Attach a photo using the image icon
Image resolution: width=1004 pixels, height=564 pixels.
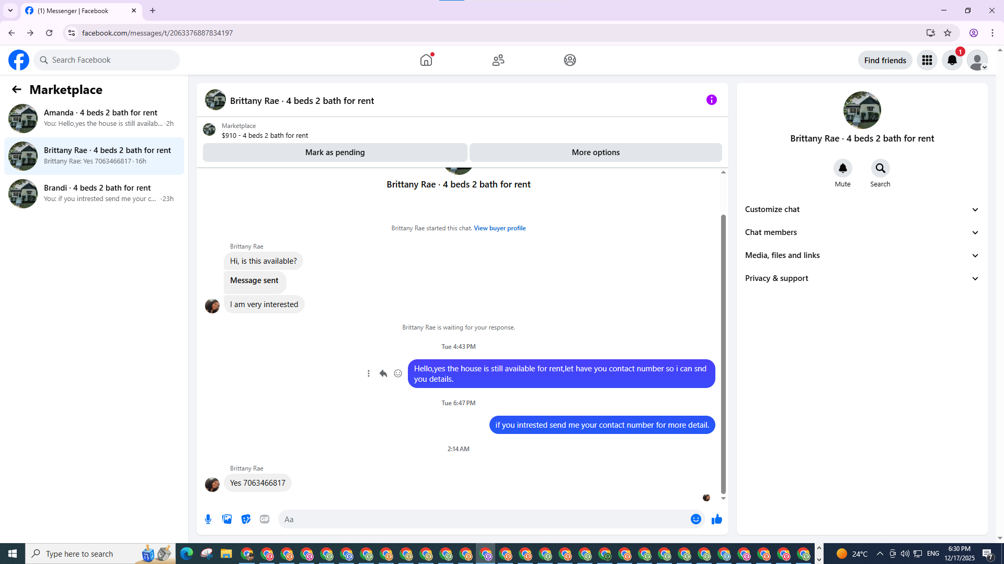point(227,519)
